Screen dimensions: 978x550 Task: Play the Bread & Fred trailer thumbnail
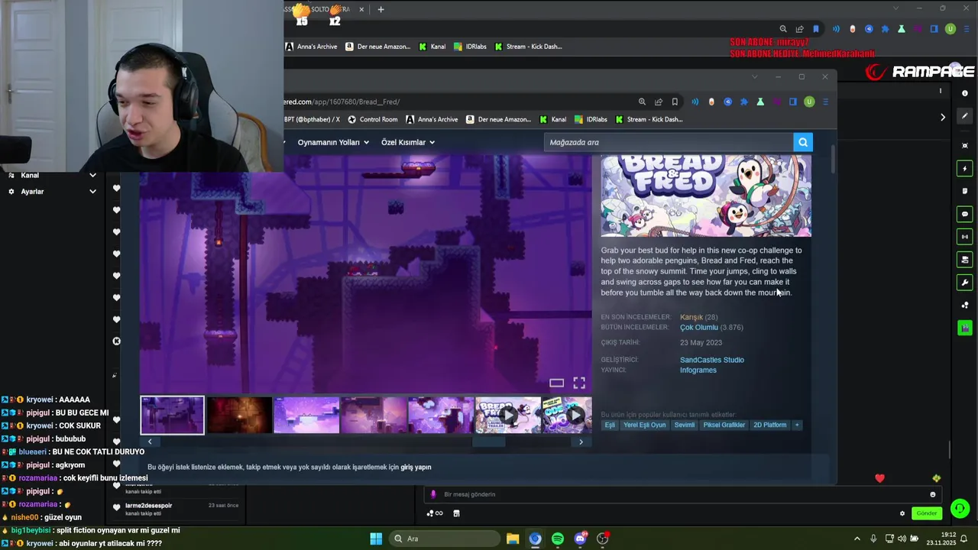point(508,416)
